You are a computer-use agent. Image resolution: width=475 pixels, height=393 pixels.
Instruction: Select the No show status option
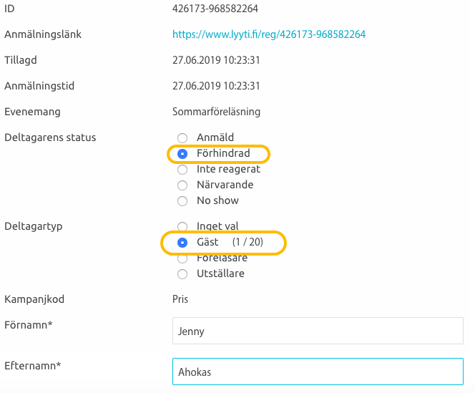(182, 201)
